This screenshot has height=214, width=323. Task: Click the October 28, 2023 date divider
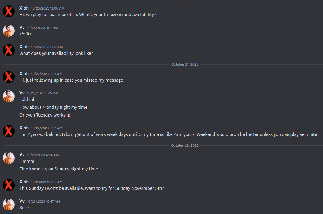(185, 145)
